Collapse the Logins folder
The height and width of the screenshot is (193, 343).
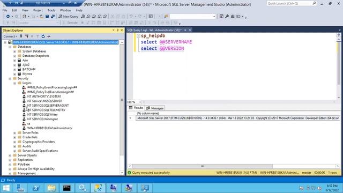[14, 83]
